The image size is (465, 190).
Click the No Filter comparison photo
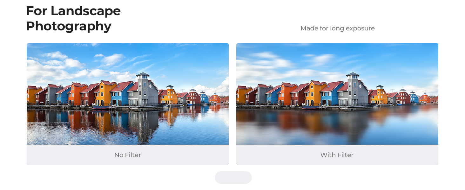128,94
